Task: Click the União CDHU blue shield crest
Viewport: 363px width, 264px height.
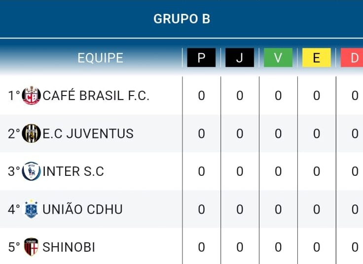Action: coord(31,209)
